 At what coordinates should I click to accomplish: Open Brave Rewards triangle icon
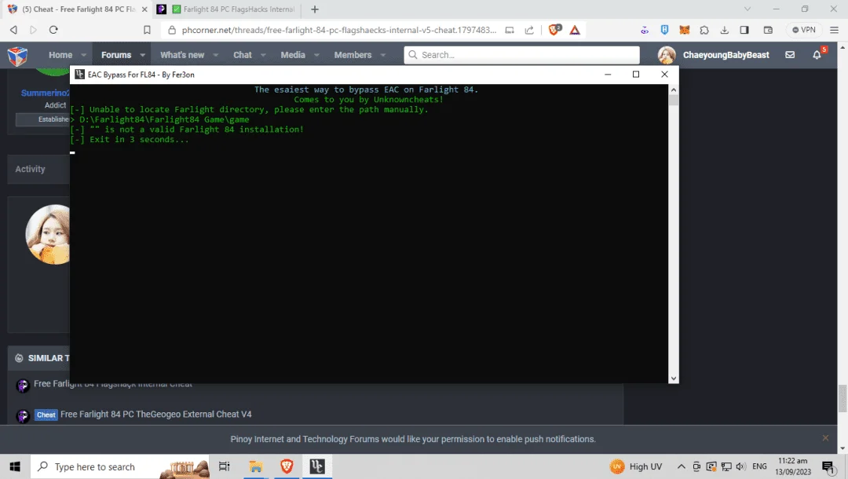pyautogui.click(x=575, y=30)
